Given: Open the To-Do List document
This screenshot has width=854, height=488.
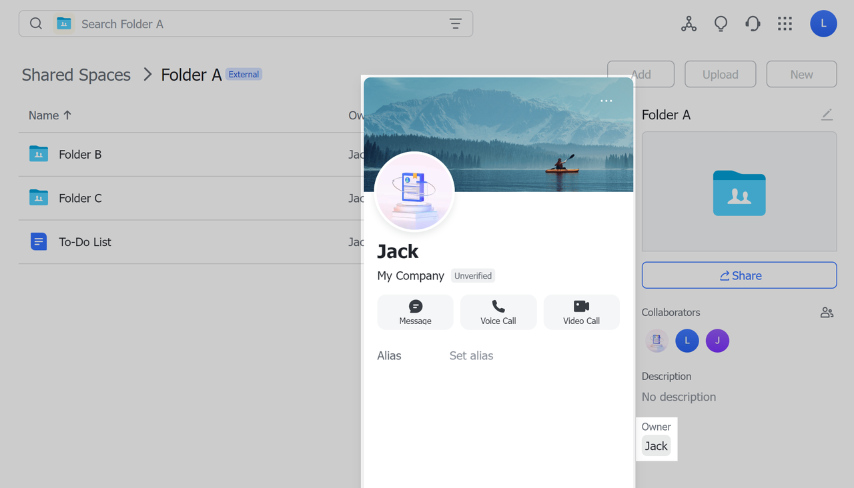Looking at the screenshot, I should [x=85, y=242].
